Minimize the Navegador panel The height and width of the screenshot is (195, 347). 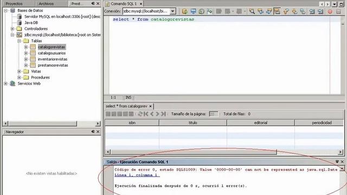pyautogui.click(x=93, y=132)
